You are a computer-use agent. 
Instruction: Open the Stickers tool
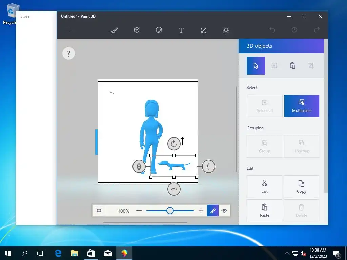pyautogui.click(x=159, y=30)
